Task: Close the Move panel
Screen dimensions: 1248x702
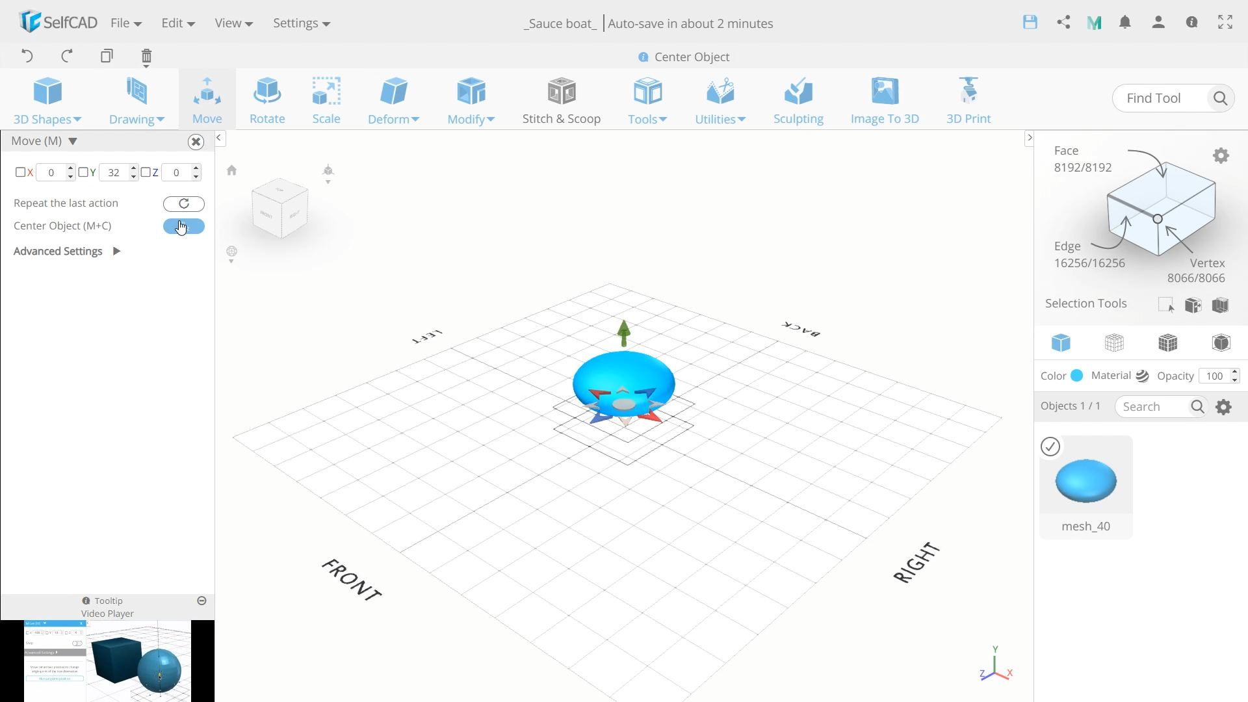Action: click(x=196, y=142)
